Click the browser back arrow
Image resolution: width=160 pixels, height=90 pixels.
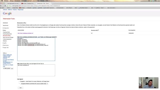(1, 6)
